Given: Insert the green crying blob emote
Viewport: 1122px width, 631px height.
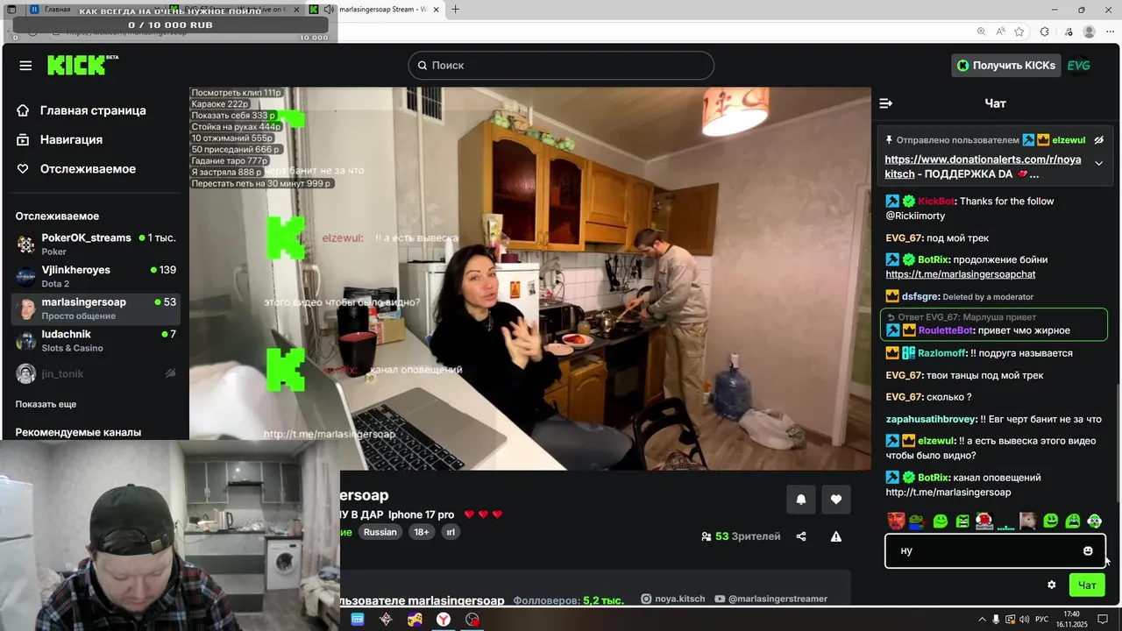Looking at the screenshot, I should [1072, 521].
